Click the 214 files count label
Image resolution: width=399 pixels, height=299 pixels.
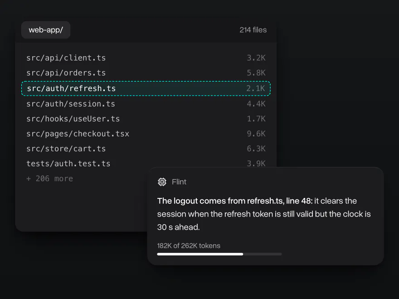coord(253,30)
